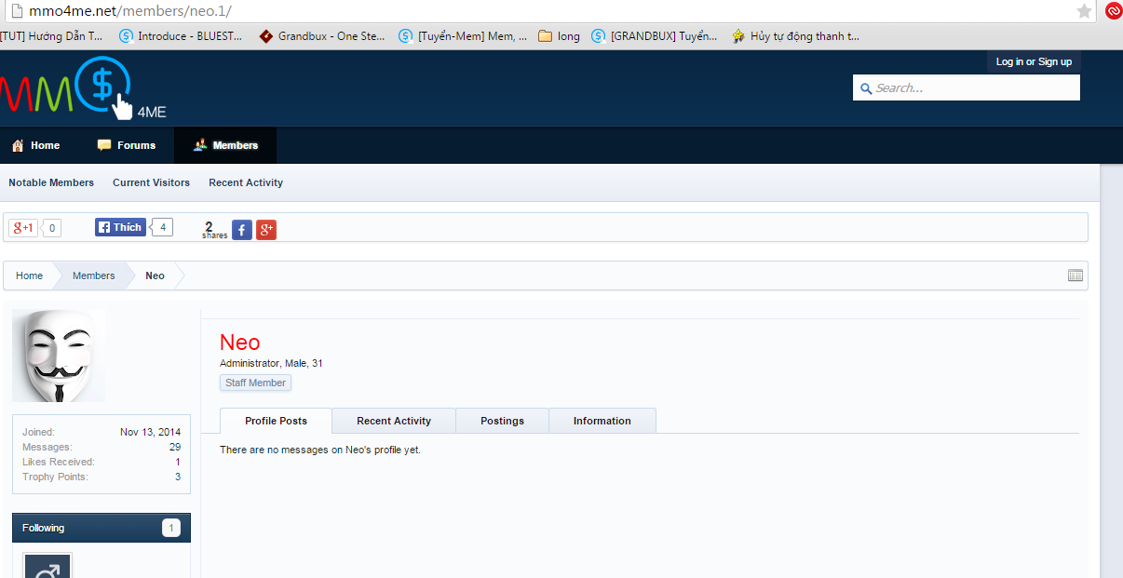The width and height of the screenshot is (1123, 578).
Task: Open the Members navigation tab
Action: tap(225, 145)
